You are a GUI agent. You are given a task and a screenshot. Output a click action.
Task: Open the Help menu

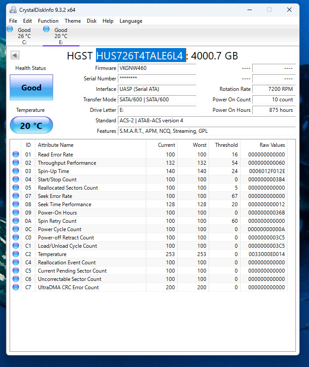[108, 21]
